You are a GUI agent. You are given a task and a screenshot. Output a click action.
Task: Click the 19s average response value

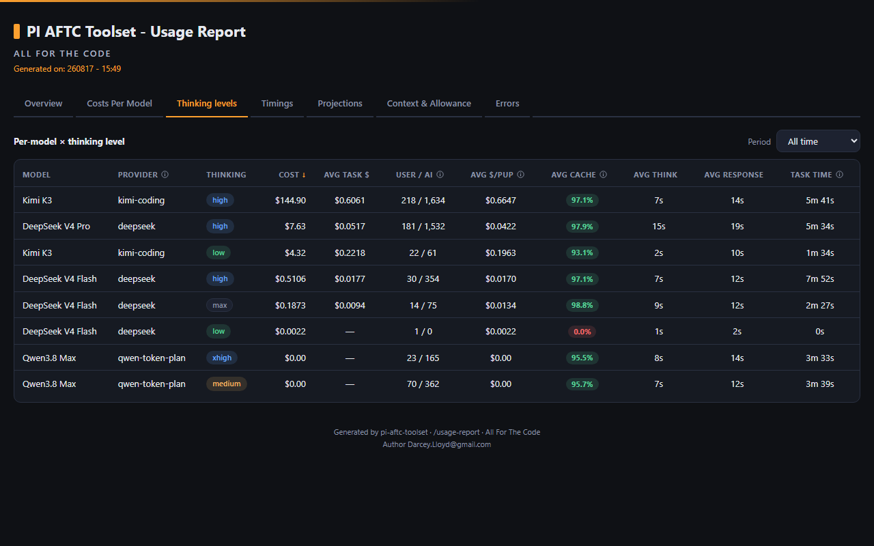coord(737,226)
